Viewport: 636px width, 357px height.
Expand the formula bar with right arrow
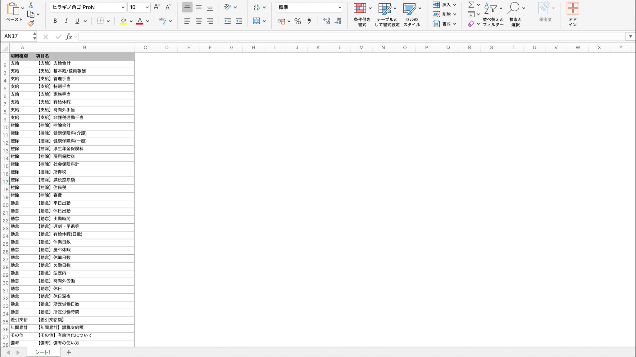pyautogui.click(x=630, y=36)
